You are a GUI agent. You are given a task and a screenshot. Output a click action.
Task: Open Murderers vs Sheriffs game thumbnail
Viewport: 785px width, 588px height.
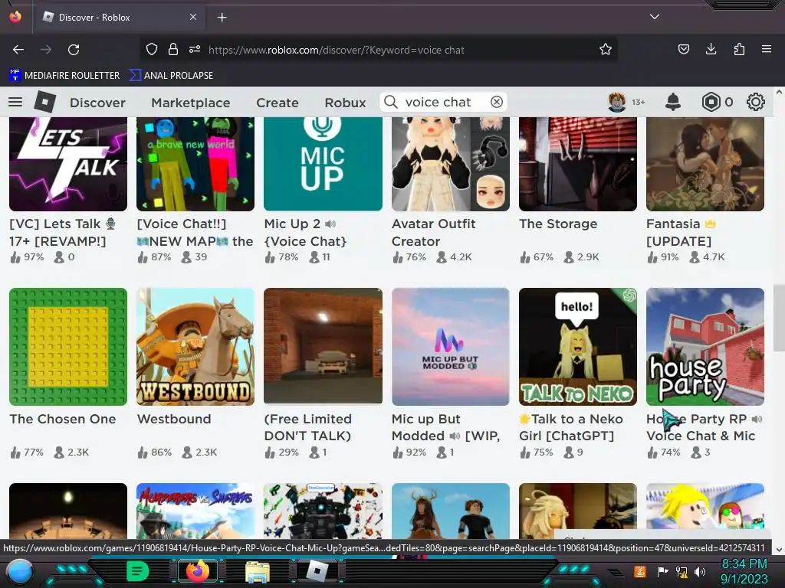(195, 511)
